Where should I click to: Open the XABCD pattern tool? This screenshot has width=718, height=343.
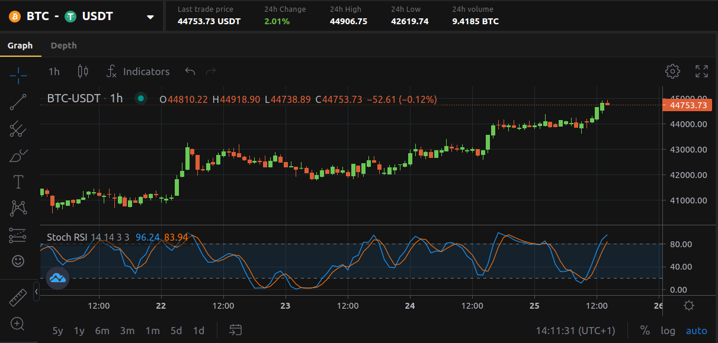pyautogui.click(x=18, y=208)
